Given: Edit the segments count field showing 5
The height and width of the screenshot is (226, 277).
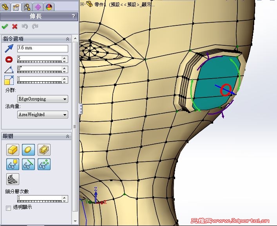Looking at the screenshot, I should tap(40, 58).
